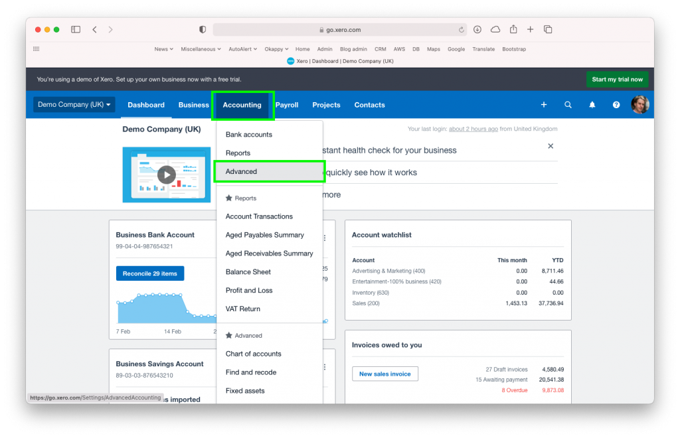Image resolution: width=680 pixels, height=438 pixels.
Task: Open the 8 Overdue invoices link
Action: point(515,390)
